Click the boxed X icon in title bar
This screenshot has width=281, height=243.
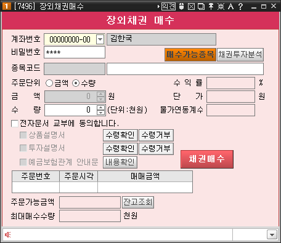tap(191, 6)
